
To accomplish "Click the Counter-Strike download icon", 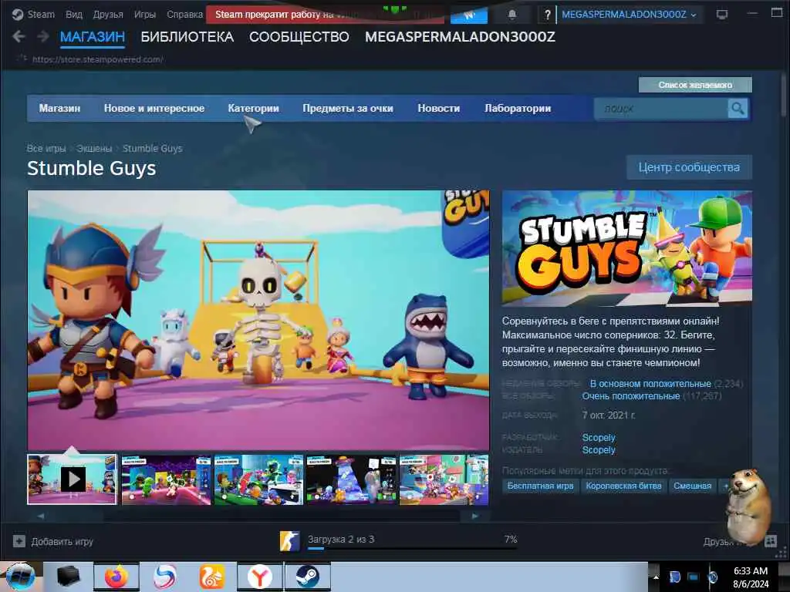I will click(x=290, y=541).
